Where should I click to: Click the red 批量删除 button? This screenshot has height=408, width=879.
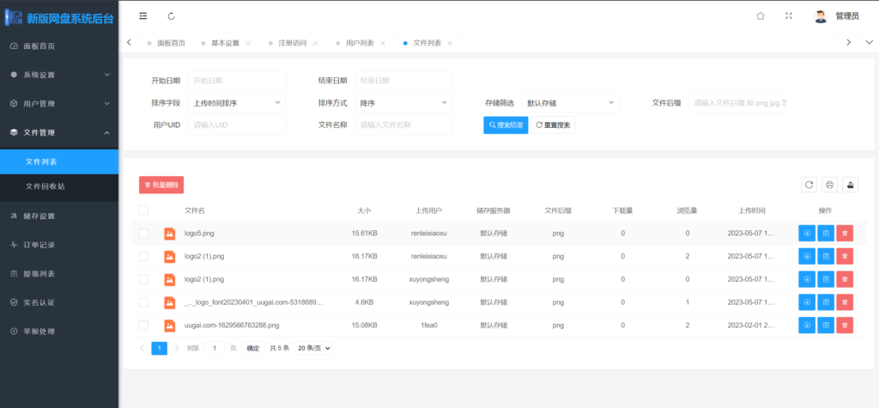[161, 185]
